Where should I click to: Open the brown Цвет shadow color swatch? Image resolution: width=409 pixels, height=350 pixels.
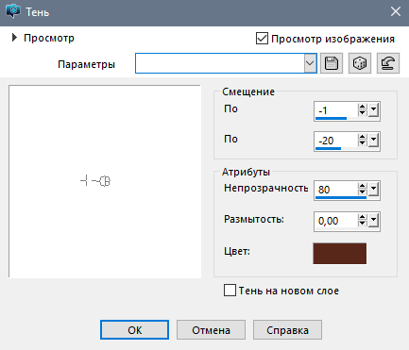(x=340, y=253)
